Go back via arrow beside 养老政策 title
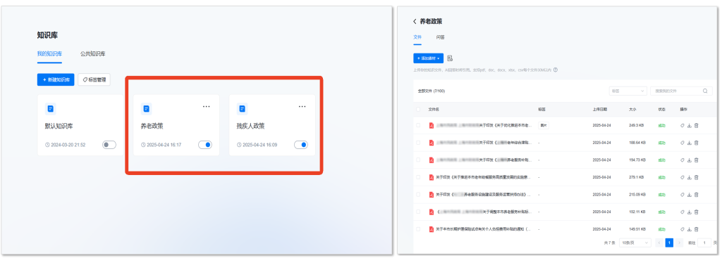The image size is (722, 258). (415, 22)
